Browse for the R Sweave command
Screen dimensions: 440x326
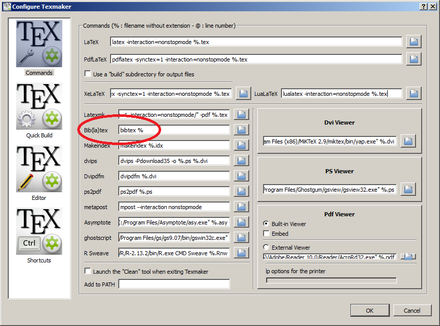241,252
